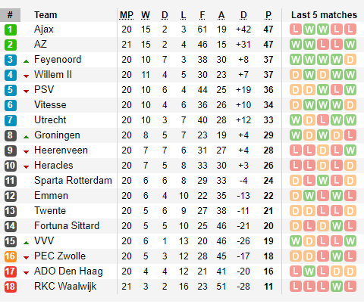Open the Sparta Rotterdam team link
The image size is (364, 304).
pyautogui.click(x=73, y=181)
